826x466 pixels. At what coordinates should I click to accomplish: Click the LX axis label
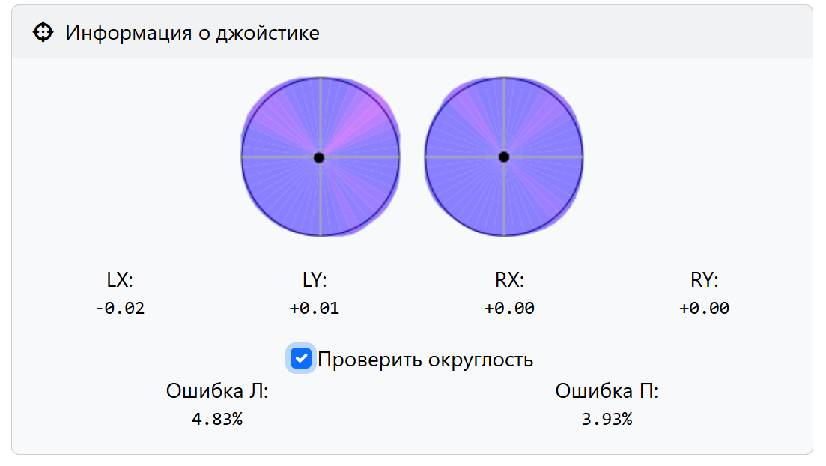pos(120,281)
